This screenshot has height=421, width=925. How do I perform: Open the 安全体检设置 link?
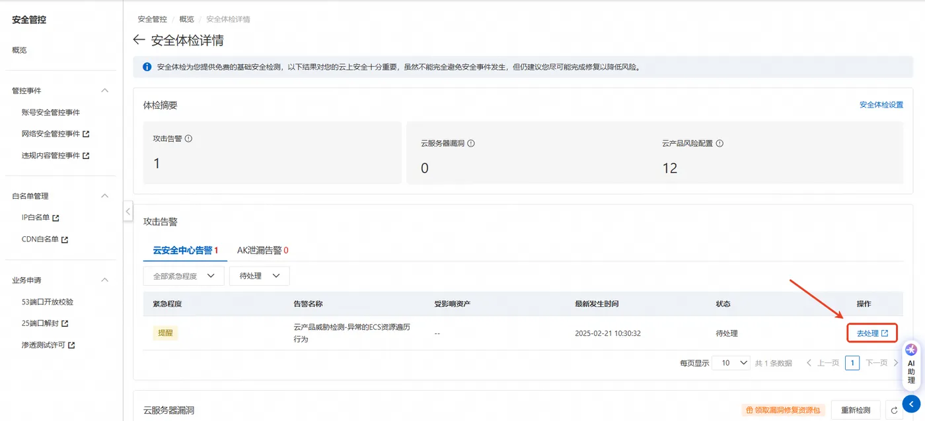click(881, 105)
